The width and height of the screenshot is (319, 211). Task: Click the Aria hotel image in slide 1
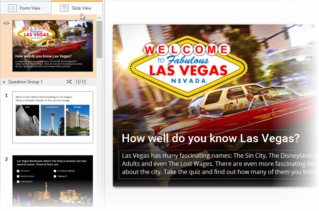tap(27, 120)
